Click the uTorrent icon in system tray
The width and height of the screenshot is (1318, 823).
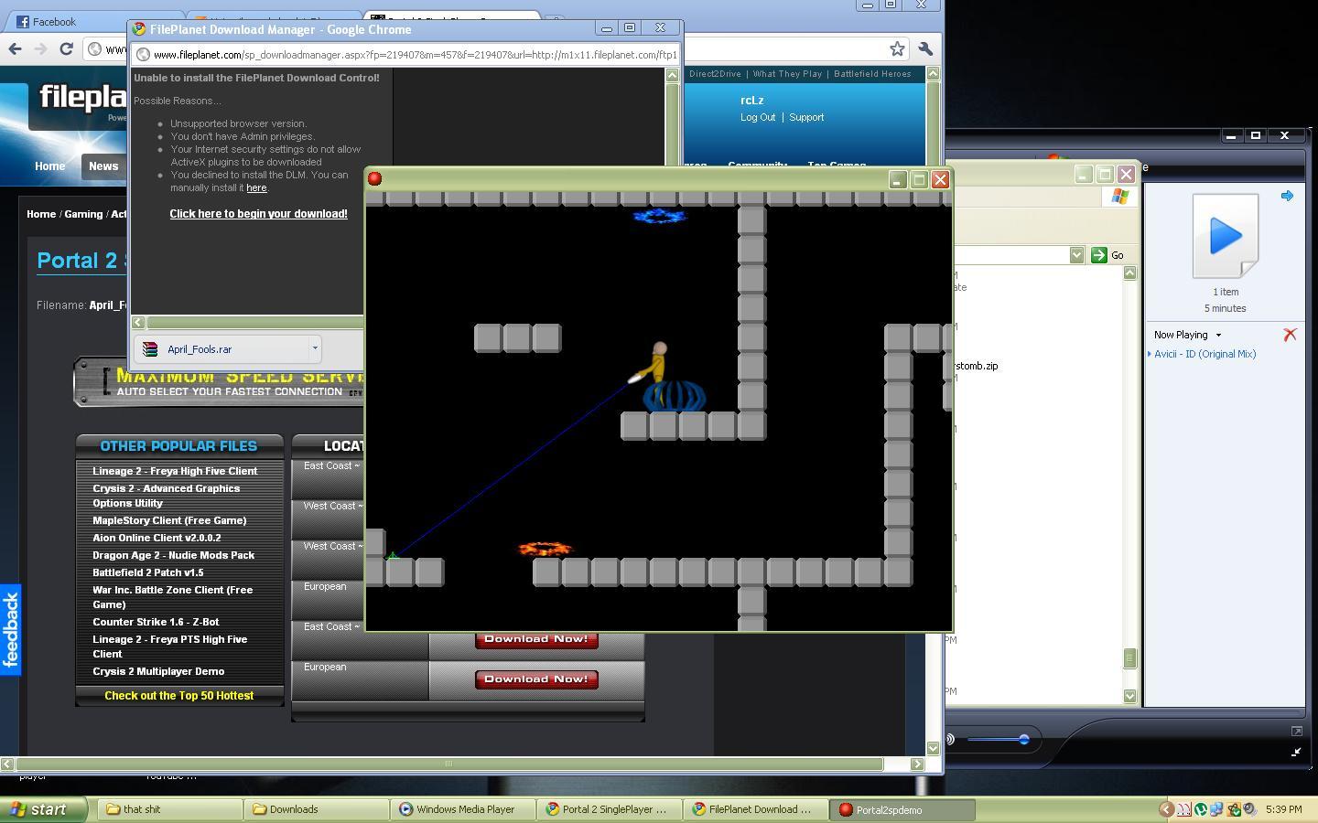pos(1201,809)
